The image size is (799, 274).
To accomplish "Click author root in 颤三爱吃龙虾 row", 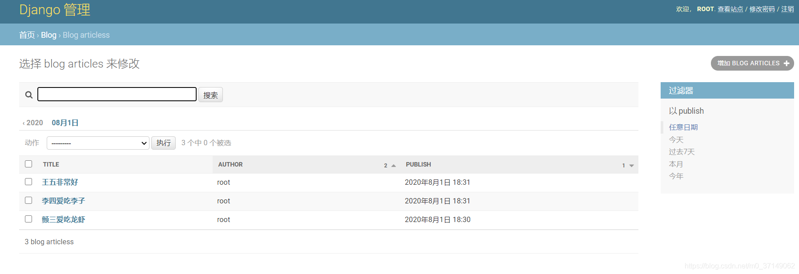I will [223, 219].
